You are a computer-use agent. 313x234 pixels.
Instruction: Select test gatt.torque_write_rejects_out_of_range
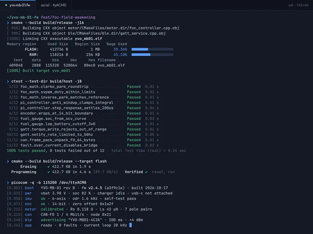point(63,129)
